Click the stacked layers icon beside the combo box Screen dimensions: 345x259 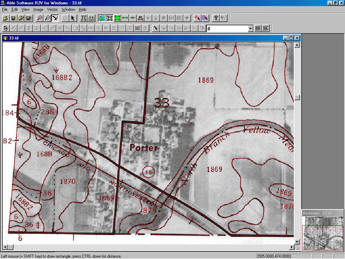(x=258, y=28)
